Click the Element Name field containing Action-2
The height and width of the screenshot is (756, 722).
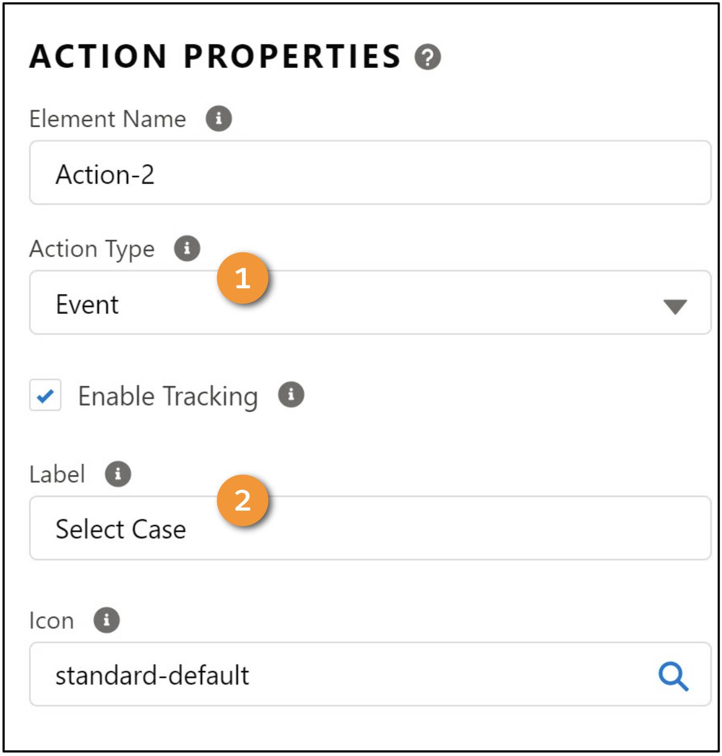click(x=370, y=173)
